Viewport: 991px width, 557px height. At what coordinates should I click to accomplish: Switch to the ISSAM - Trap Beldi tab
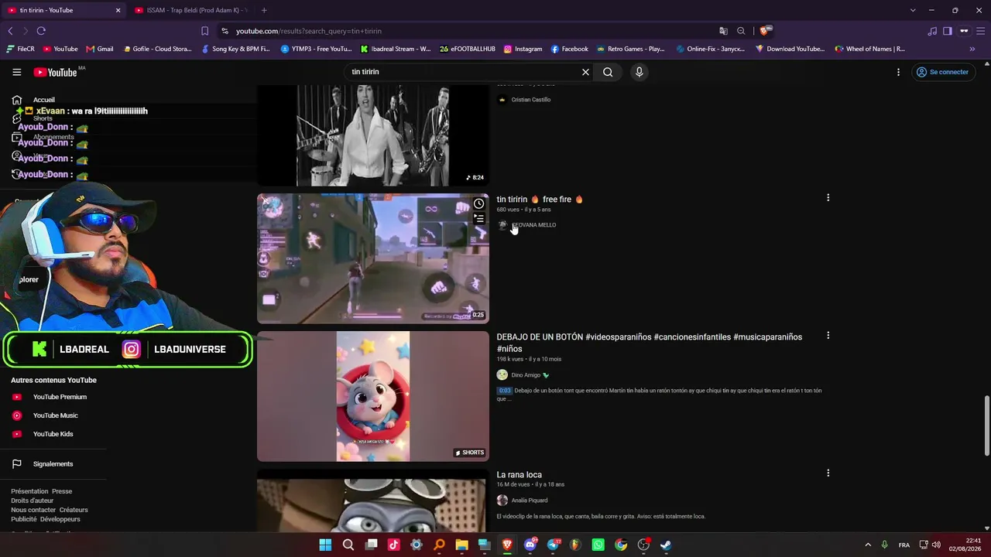pyautogui.click(x=190, y=10)
